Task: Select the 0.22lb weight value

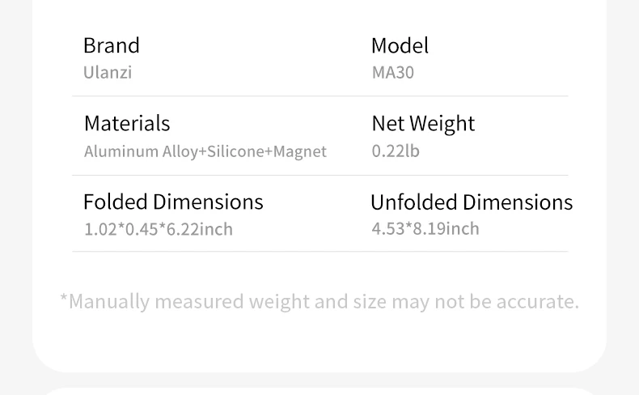Action: [396, 151]
